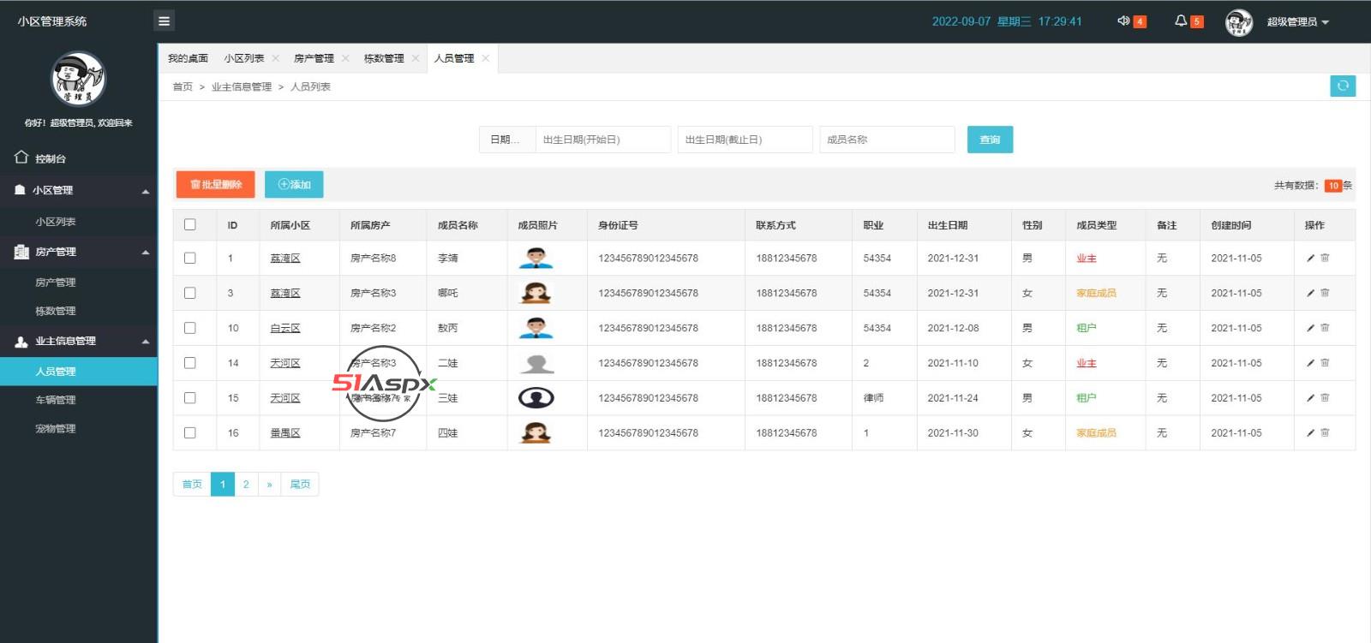
Task: Edit row ID 3 with pencil icon
Action: click(1310, 293)
